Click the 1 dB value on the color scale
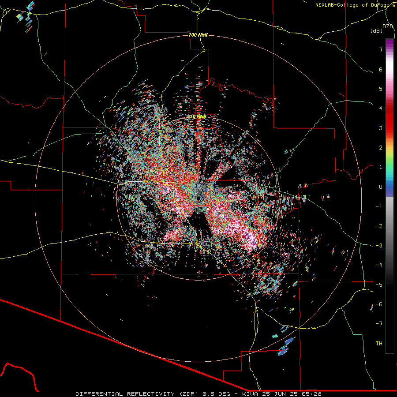The width and height of the screenshot is (397, 397). coord(381,167)
